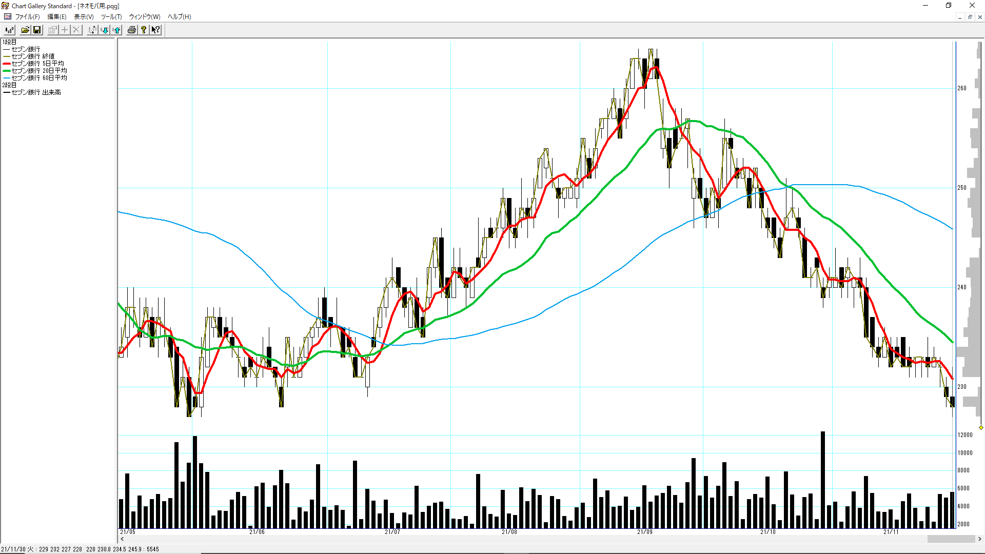The width and height of the screenshot is (985, 554).
Task: Open the ファイル(F) menu
Action: click(27, 17)
